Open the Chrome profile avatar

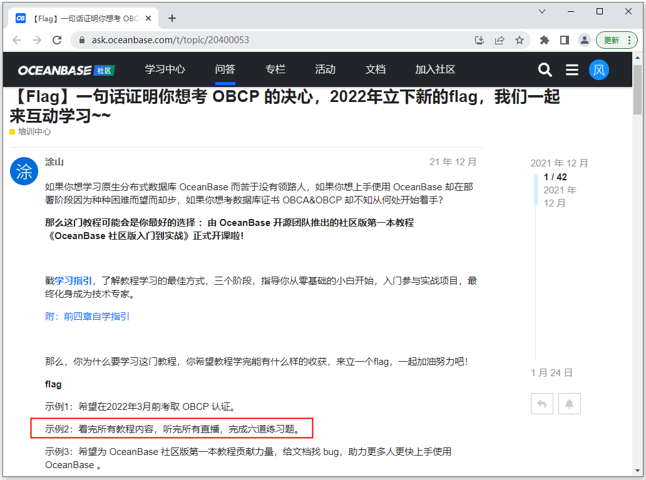[x=584, y=40]
